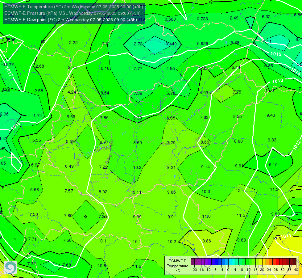Click the 16 contour label at bottom-right

[275, 228]
